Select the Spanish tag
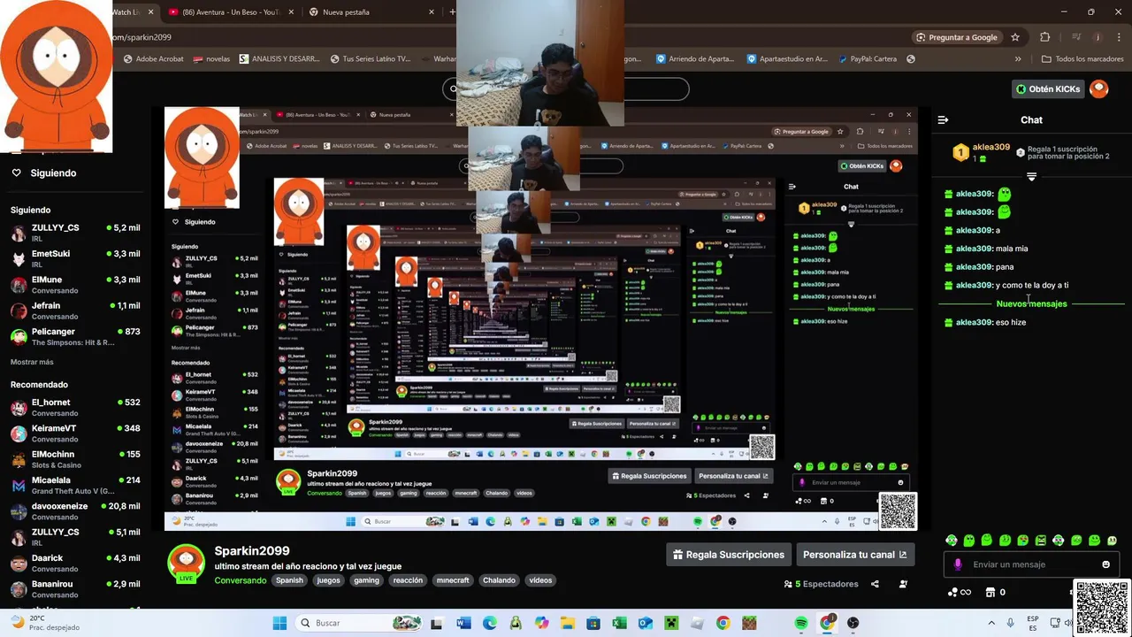 [x=289, y=580]
